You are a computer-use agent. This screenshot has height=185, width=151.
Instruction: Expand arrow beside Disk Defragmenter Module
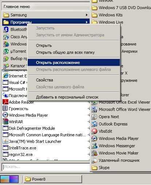pyautogui.click(x=89, y=128)
